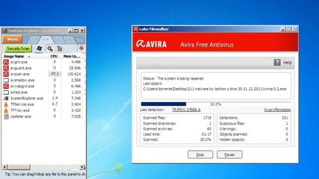This screenshot has height=179, width=319.
Task: Start the green Security Scan
Action: pyautogui.click(x=18, y=49)
